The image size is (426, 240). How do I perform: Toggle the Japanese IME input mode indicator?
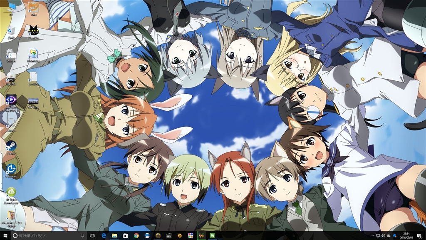pyautogui.click(x=389, y=236)
